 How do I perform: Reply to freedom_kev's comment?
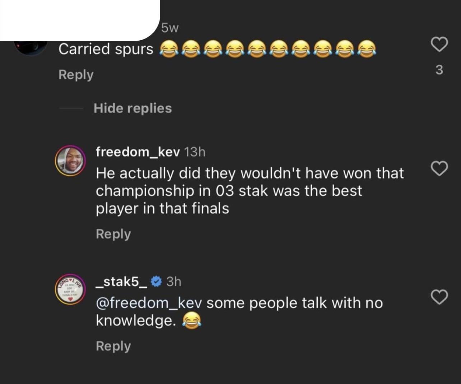tap(113, 234)
